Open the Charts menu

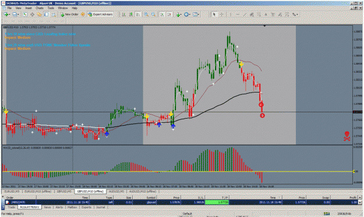point(40,8)
